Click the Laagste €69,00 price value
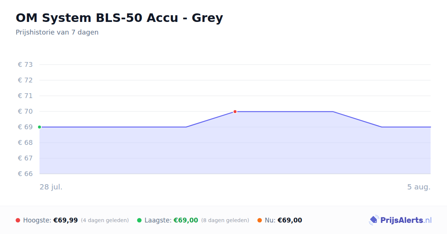The image size is (447, 234). [x=186, y=220]
